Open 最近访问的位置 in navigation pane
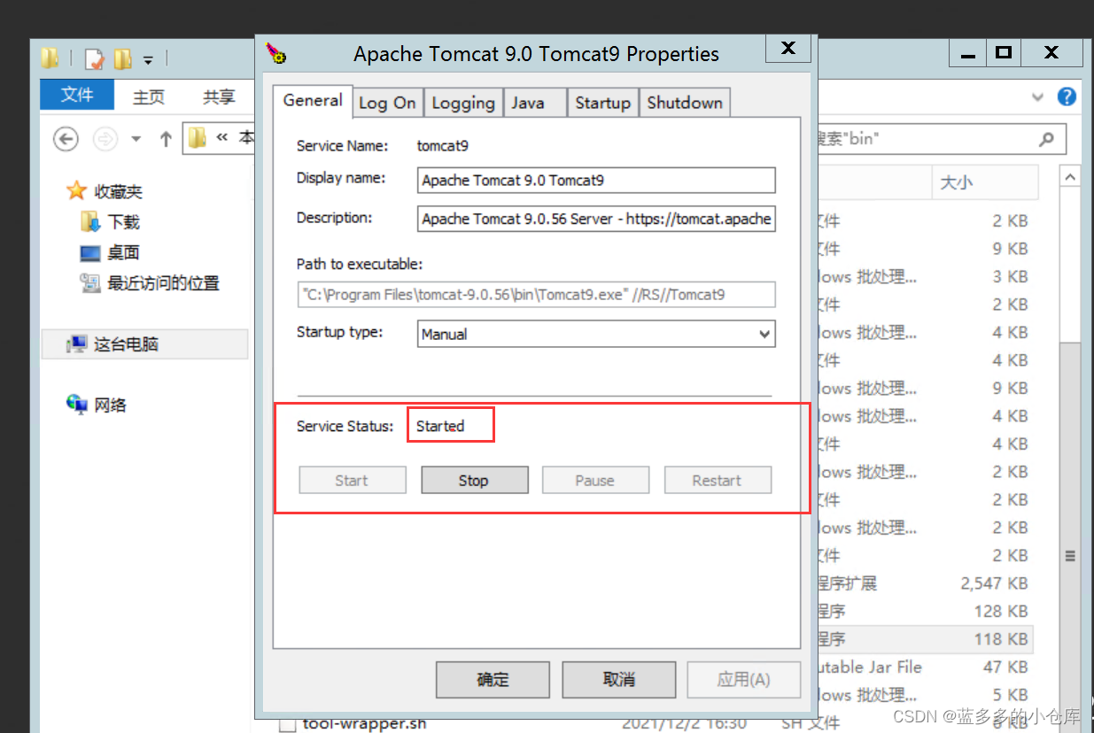1094x733 pixels. [x=163, y=283]
